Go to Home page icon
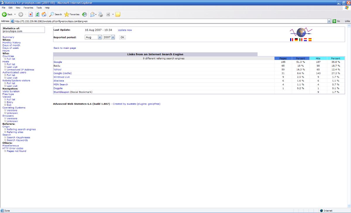Viewport: 351px width, 213px height. [x=44, y=14]
